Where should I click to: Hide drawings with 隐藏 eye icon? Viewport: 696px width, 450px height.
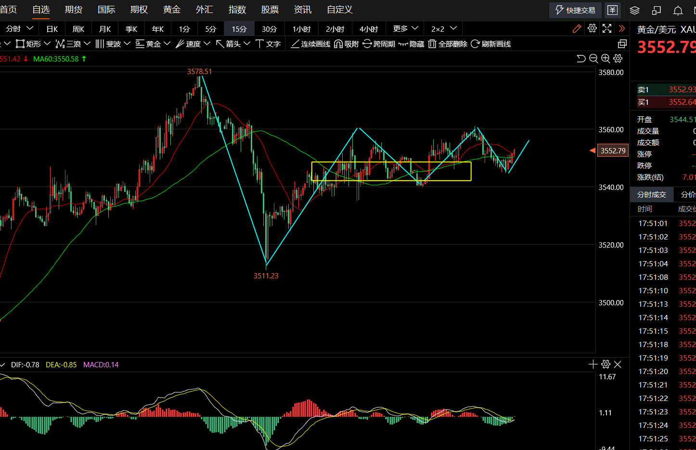tap(412, 44)
